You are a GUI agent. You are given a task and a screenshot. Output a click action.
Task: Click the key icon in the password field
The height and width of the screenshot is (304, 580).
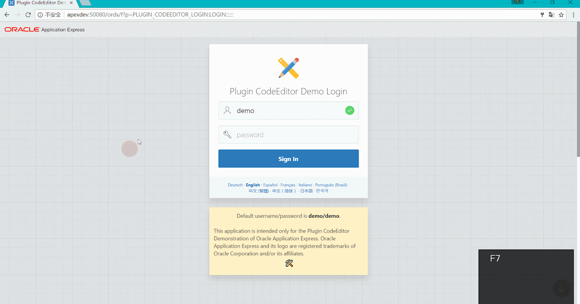[227, 134]
